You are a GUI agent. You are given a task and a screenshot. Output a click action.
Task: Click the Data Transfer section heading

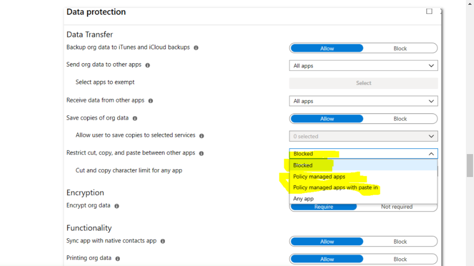tap(90, 34)
